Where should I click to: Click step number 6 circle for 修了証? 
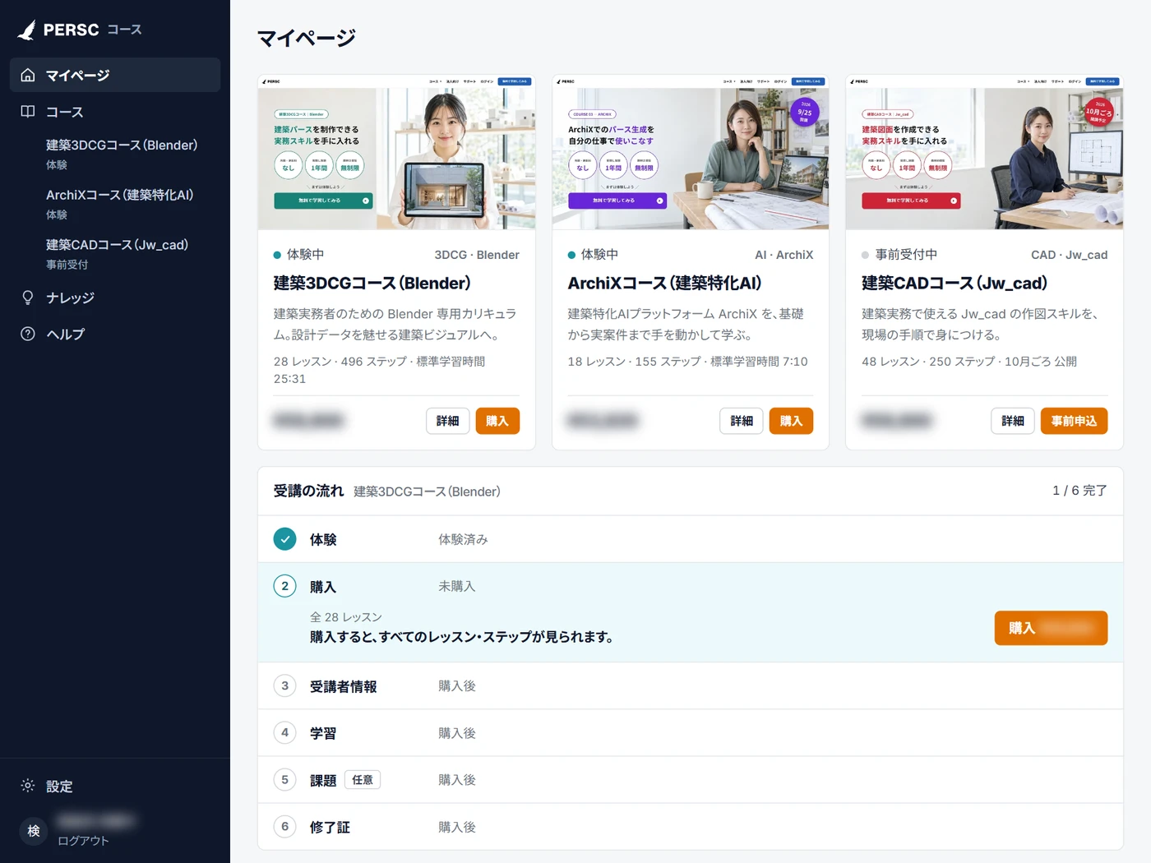point(284,826)
